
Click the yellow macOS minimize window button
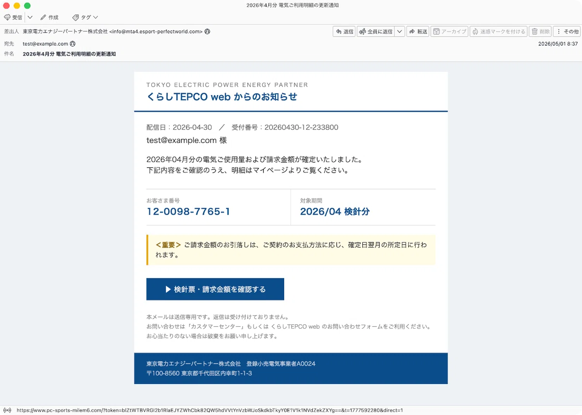[x=16, y=6]
